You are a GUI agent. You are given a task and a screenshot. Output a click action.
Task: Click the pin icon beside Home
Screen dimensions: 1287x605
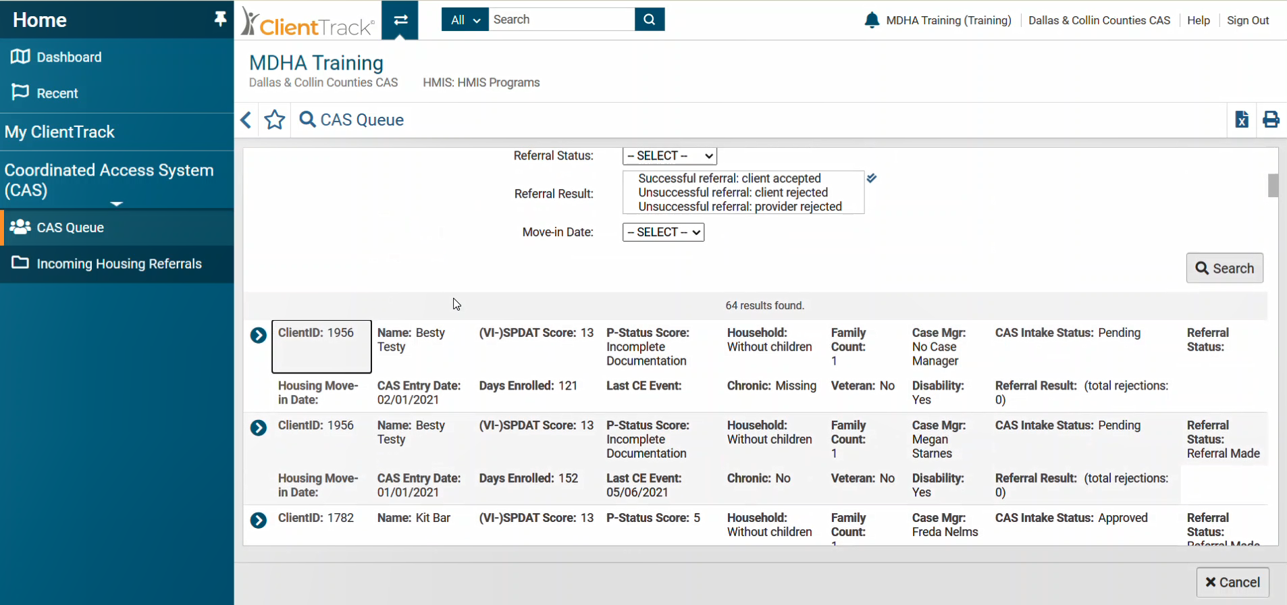[220, 19]
